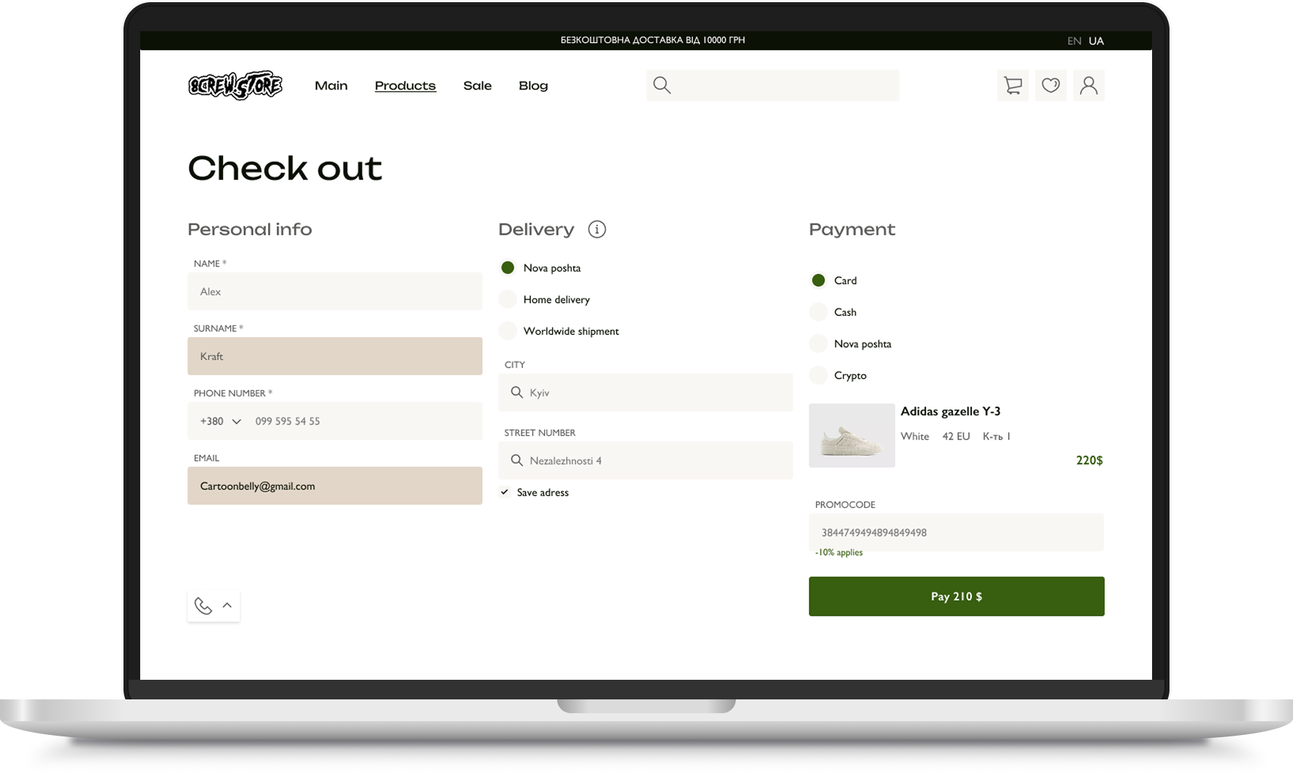Open the Products menu

405,85
